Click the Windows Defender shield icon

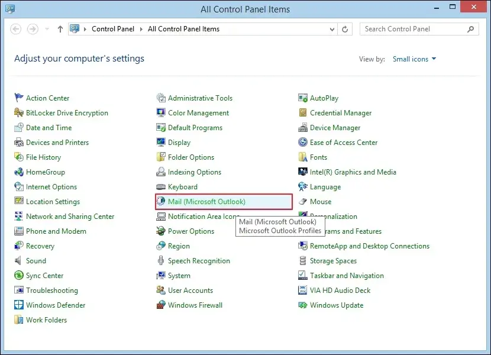pyautogui.click(x=19, y=305)
